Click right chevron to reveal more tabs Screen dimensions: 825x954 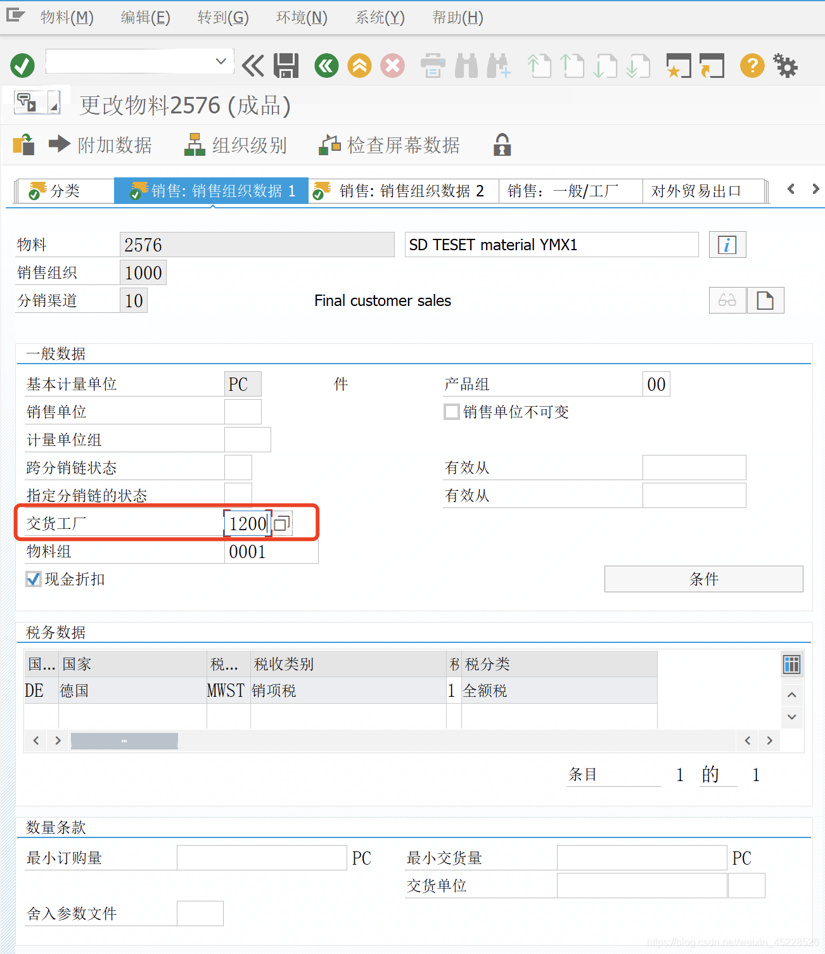[815, 189]
